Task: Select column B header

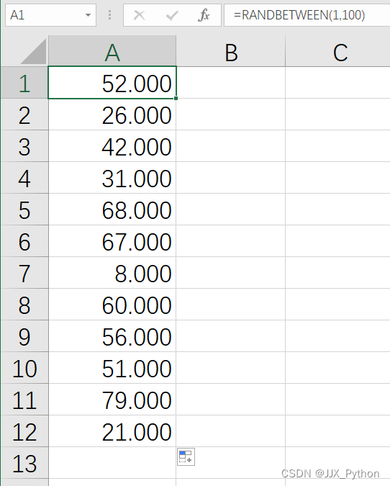Action: tap(231, 51)
